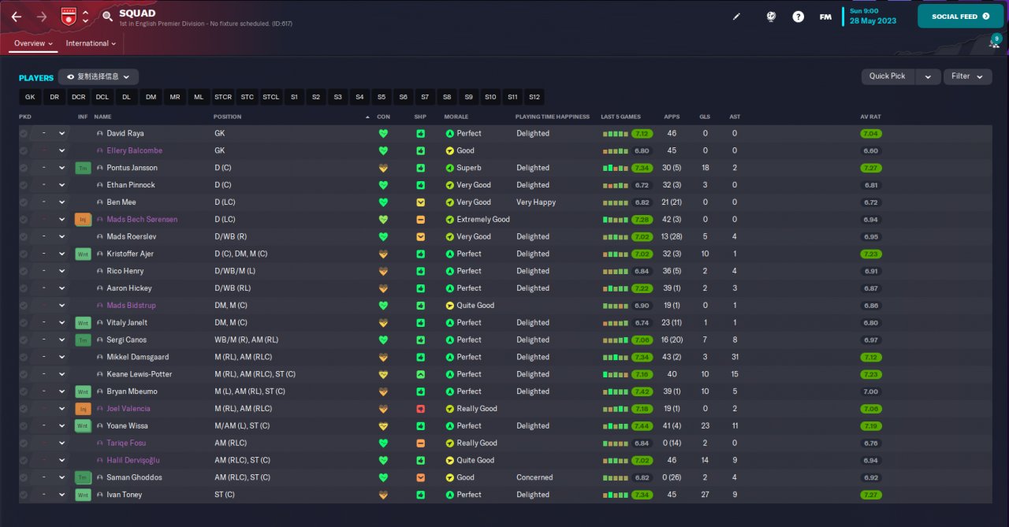The height and width of the screenshot is (527, 1009).
Task: Click the Social Feed button
Action: tap(960, 17)
